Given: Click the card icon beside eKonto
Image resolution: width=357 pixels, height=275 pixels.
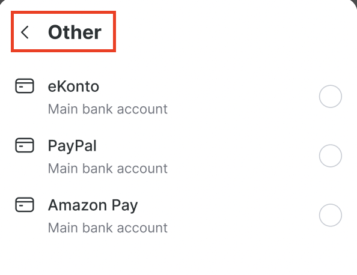Looking at the screenshot, I should click(25, 86).
